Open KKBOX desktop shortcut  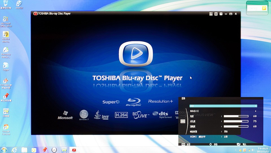point(19,4)
